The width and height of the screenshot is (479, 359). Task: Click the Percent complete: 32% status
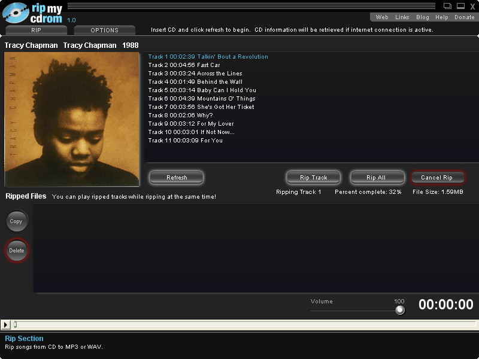(x=368, y=192)
